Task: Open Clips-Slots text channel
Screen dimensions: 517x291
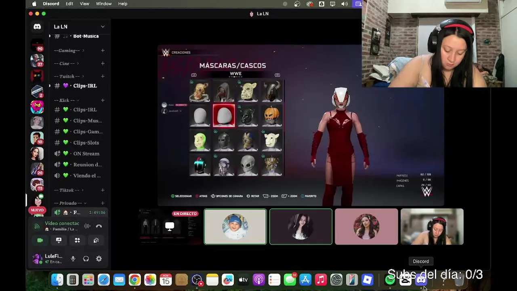Action: tap(79, 143)
